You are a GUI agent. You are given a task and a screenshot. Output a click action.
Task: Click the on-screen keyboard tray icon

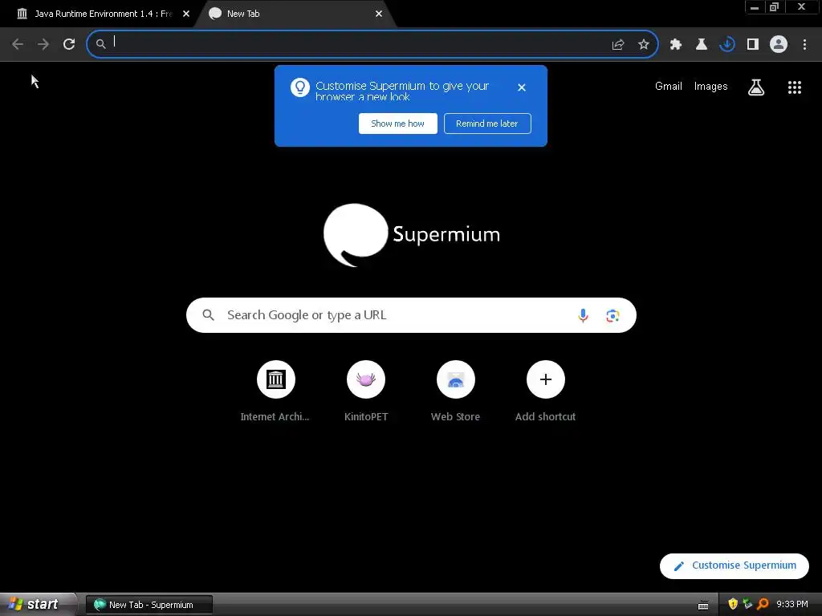(x=703, y=605)
